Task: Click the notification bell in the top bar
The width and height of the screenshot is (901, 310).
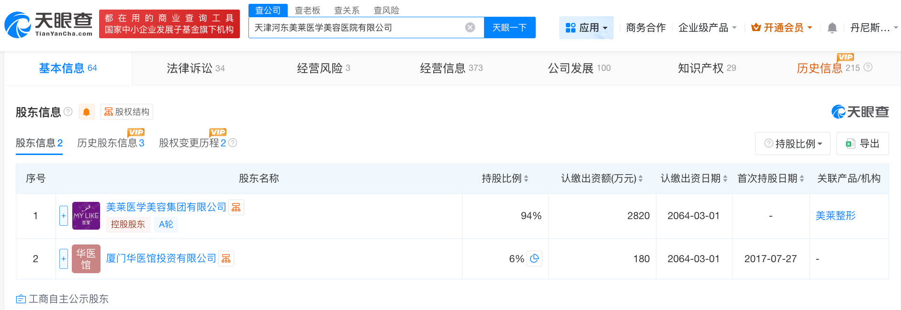Action: [x=832, y=28]
